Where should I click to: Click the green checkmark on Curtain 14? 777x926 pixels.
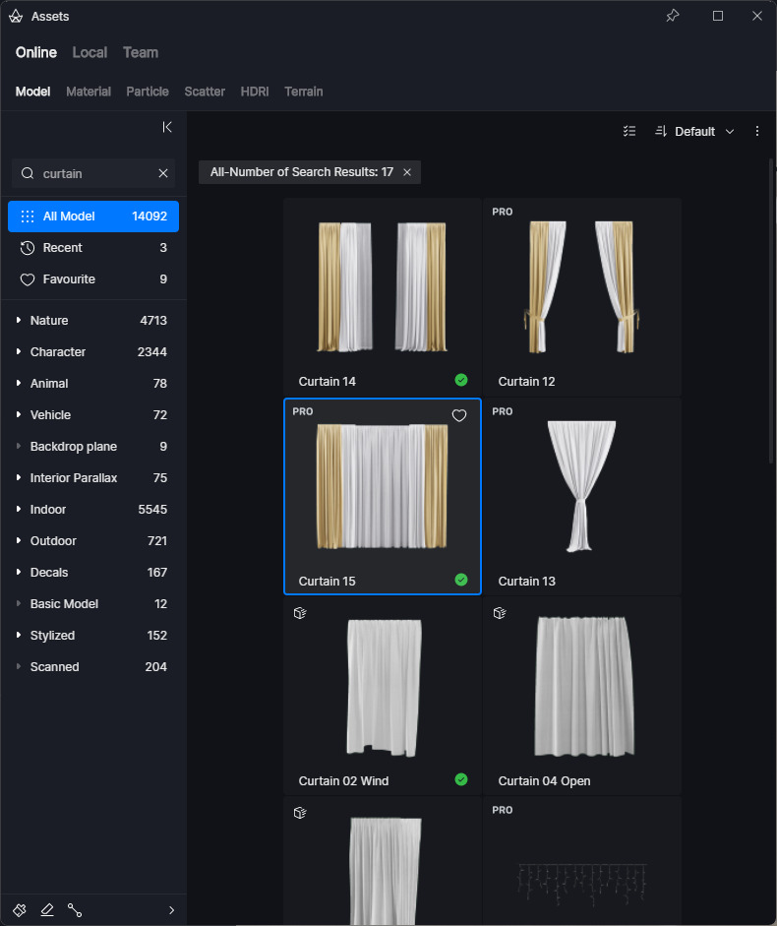[461, 380]
